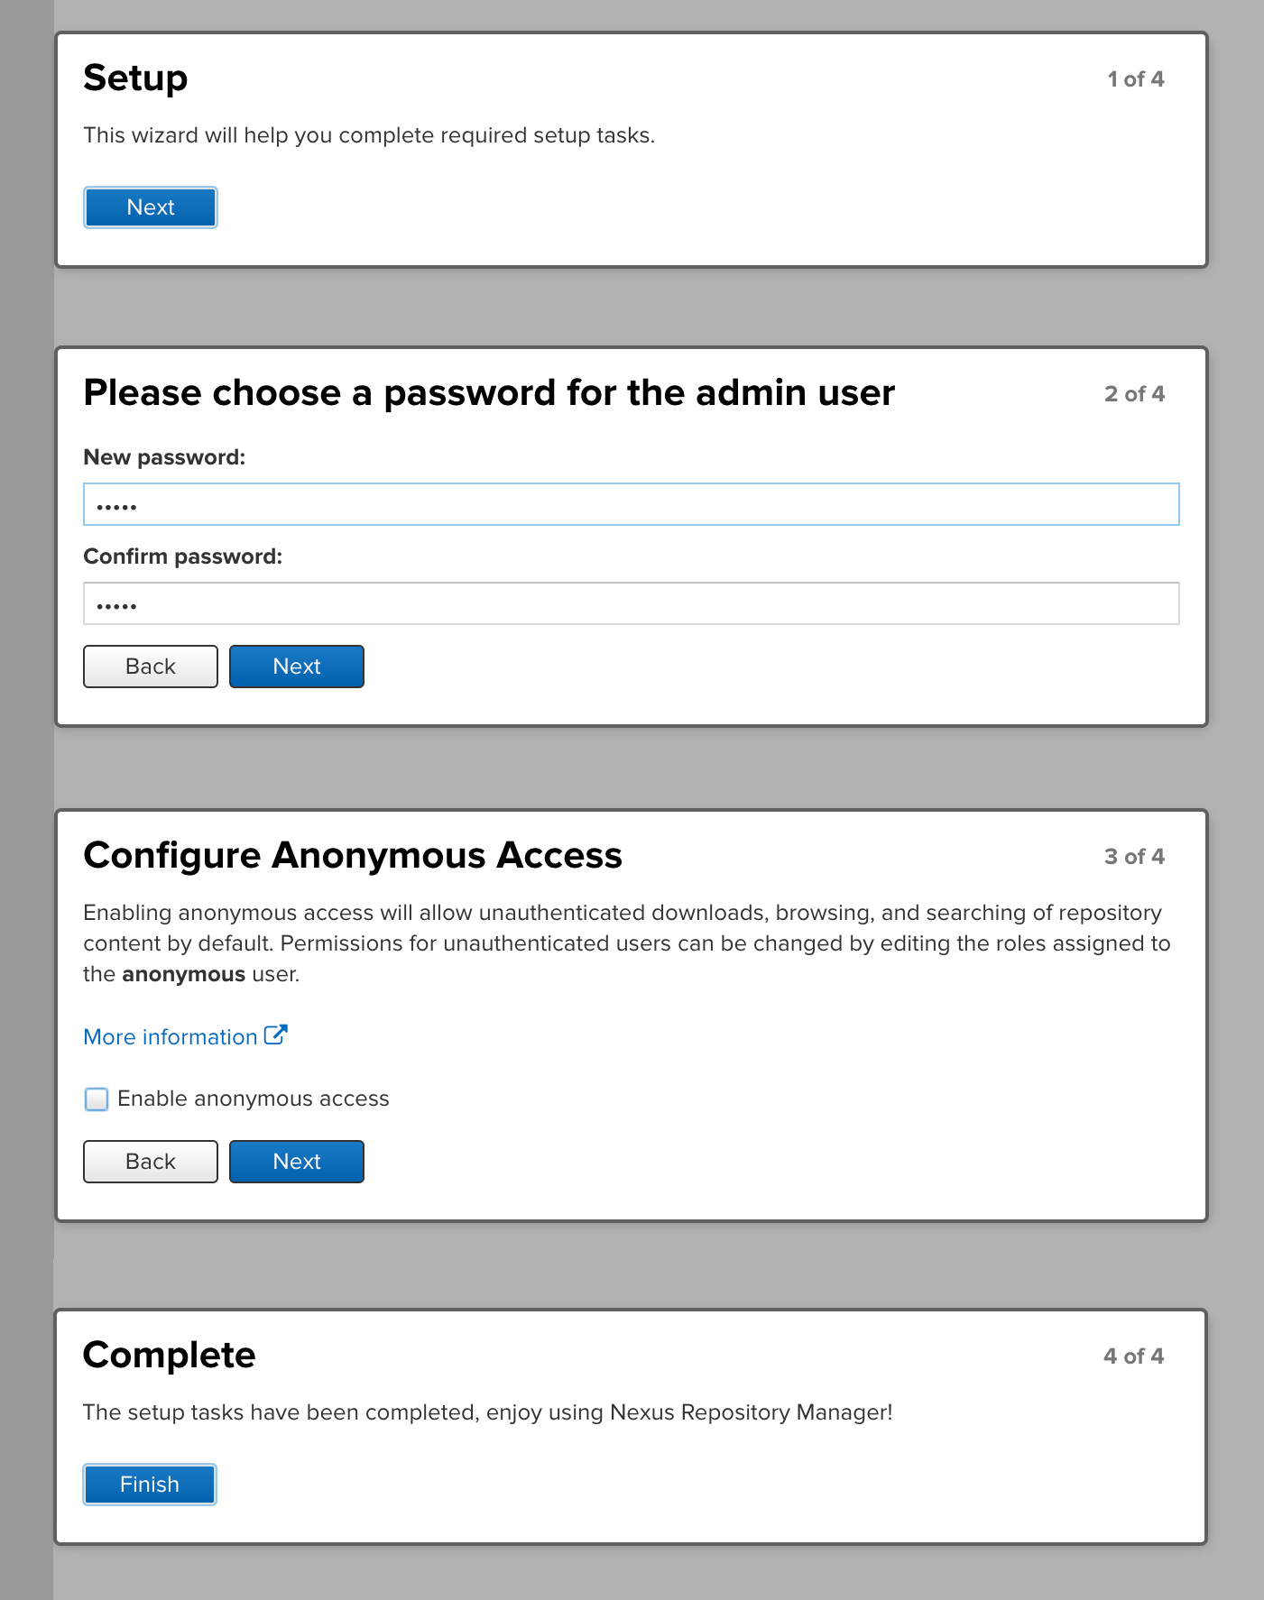
Task: Click Next in the Configure Anonymous Access step
Action: (x=296, y=1162)
